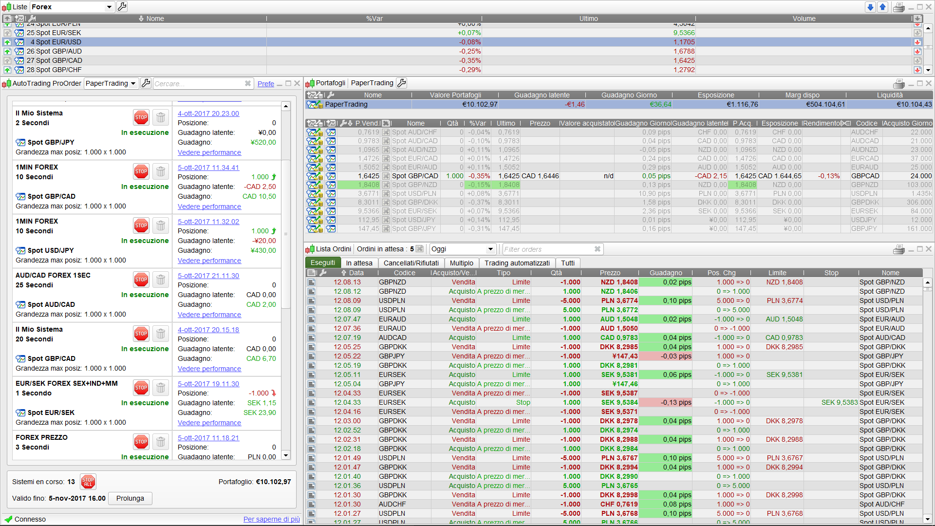Delete the AUD/CAD FOREX 1SEC system
935x526 pixels.
(160, 280)
